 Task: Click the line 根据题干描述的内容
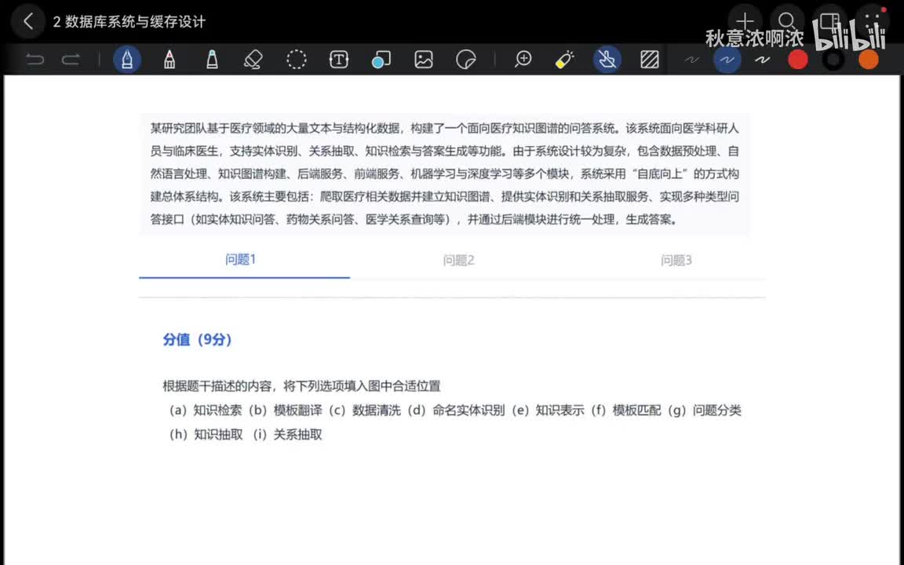coord(301,386)
